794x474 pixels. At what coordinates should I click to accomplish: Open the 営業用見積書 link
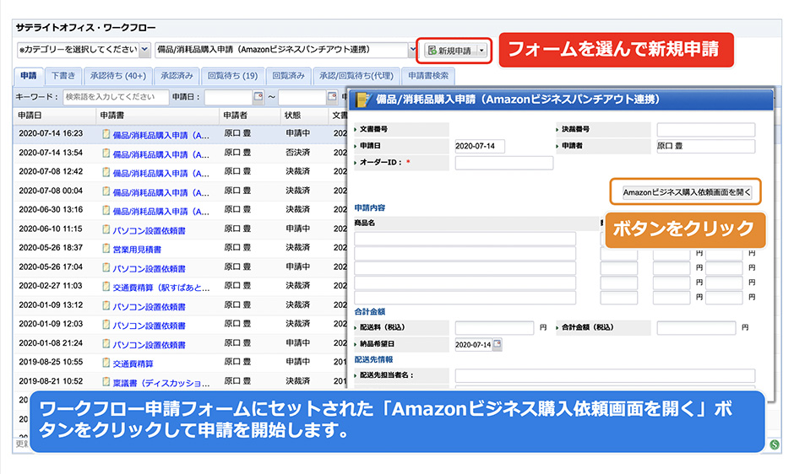[137, 250]
